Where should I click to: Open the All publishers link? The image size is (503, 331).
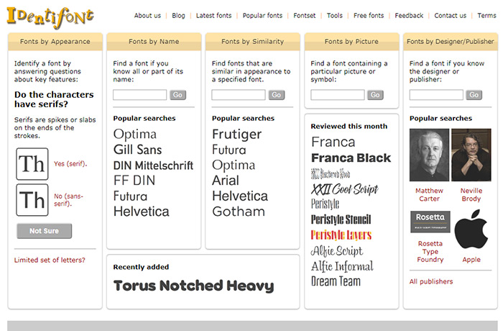pyautogui.click(x=431, y=281)
